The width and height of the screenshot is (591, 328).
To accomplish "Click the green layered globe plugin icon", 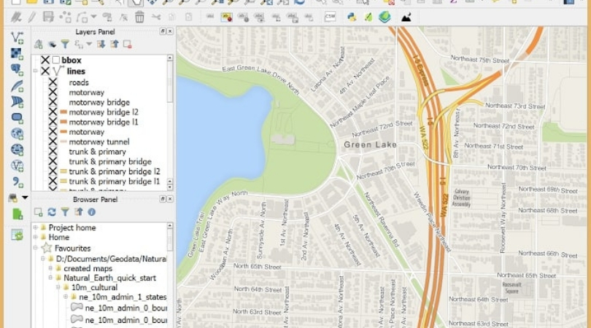I will coord(385,17).
